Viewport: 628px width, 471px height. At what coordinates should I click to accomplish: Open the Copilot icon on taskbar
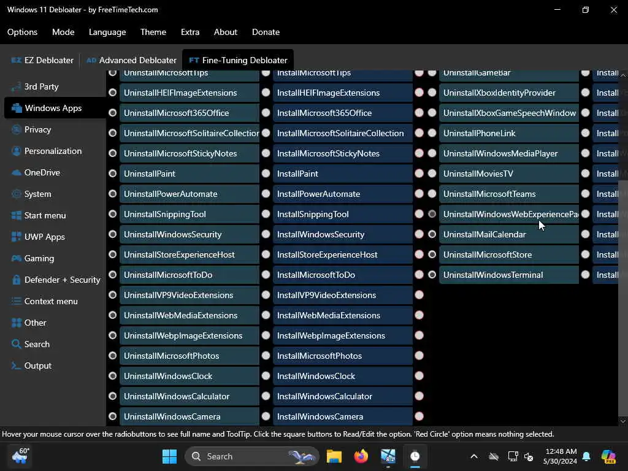608,456
